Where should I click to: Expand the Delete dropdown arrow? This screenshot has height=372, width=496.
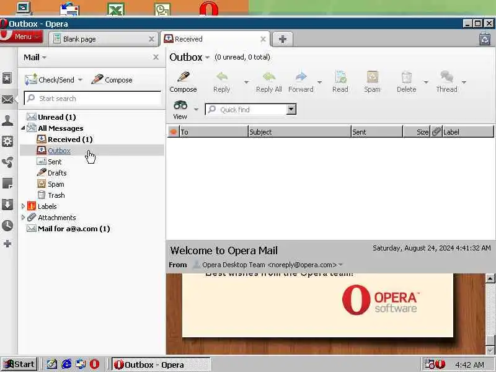426,82
